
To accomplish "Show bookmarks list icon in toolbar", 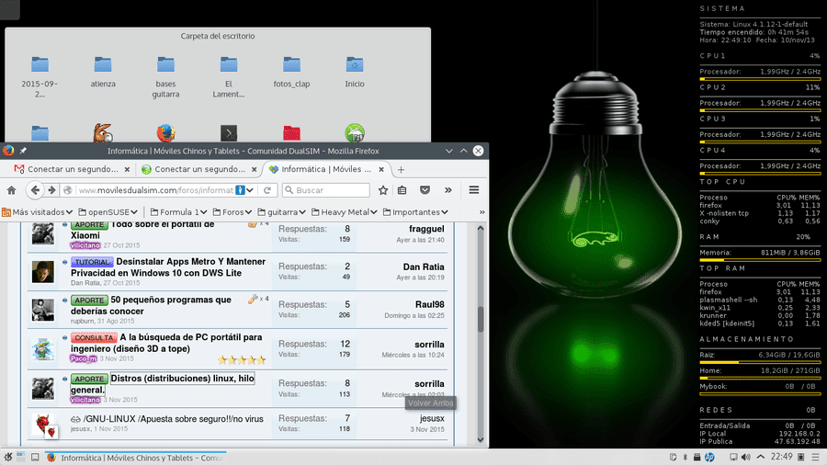I will [402, 190].
